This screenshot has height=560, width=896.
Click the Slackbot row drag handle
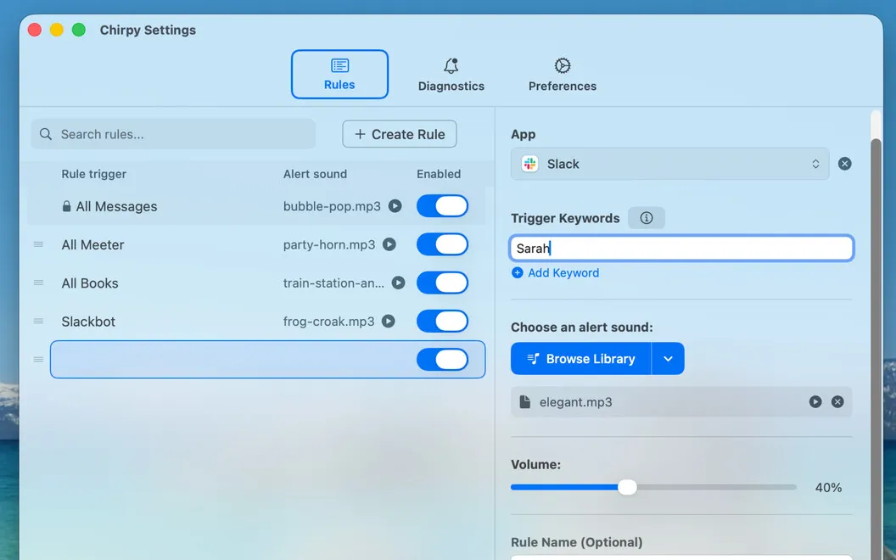point(38,321)
